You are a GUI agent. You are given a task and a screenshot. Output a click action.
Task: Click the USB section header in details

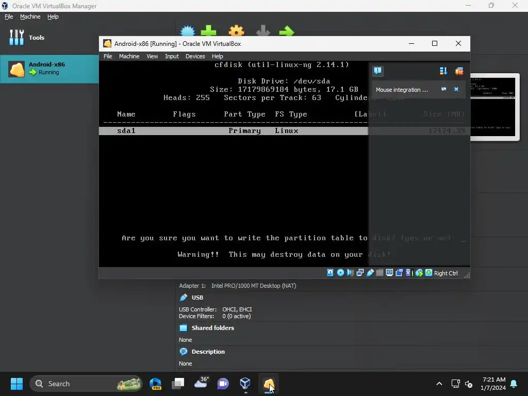197,298
